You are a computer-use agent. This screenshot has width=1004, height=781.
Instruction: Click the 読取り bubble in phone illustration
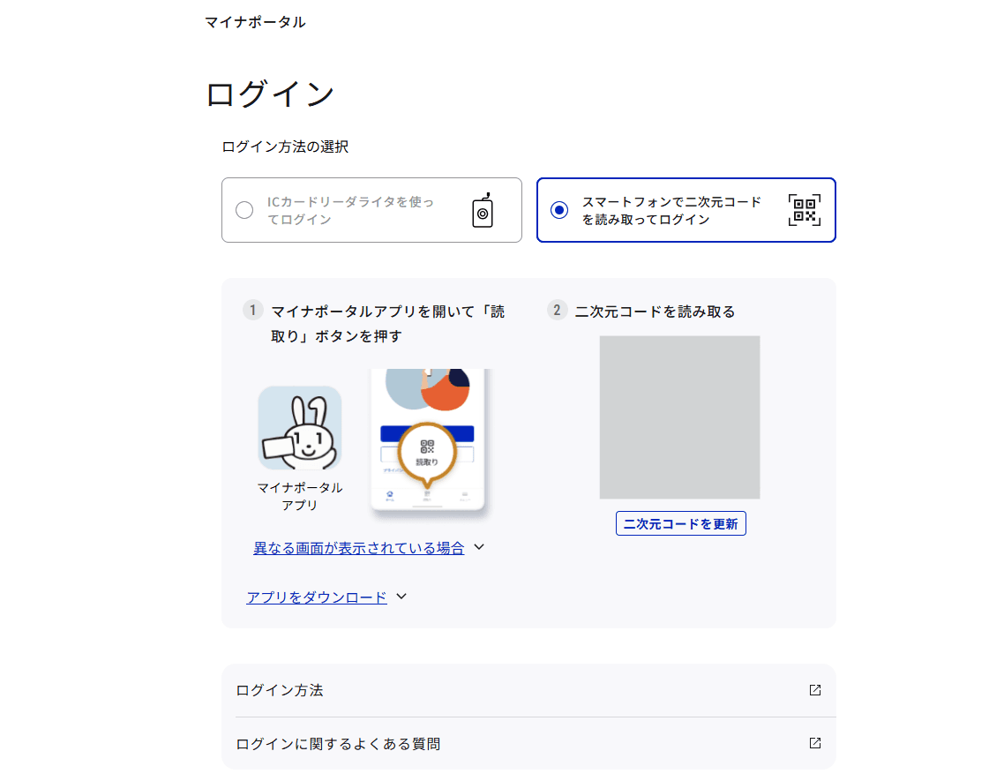pos(427,450)
